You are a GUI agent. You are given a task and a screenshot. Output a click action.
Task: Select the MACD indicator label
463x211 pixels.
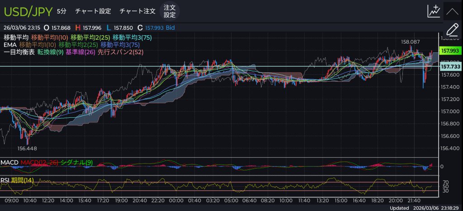(9, 162)
